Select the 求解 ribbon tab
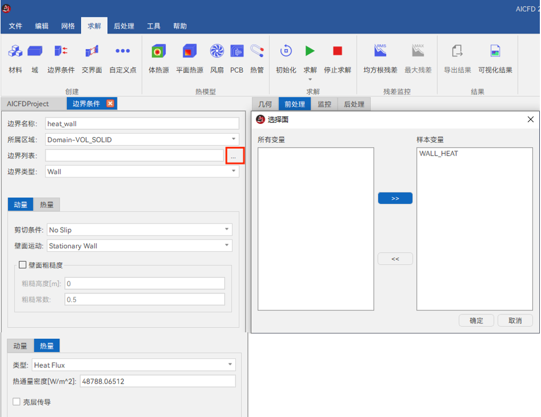 (x=94, y=26)
